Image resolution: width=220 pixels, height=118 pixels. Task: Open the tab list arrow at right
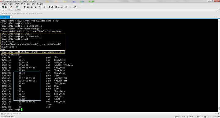pyautogui.click(x=219, y=17)
